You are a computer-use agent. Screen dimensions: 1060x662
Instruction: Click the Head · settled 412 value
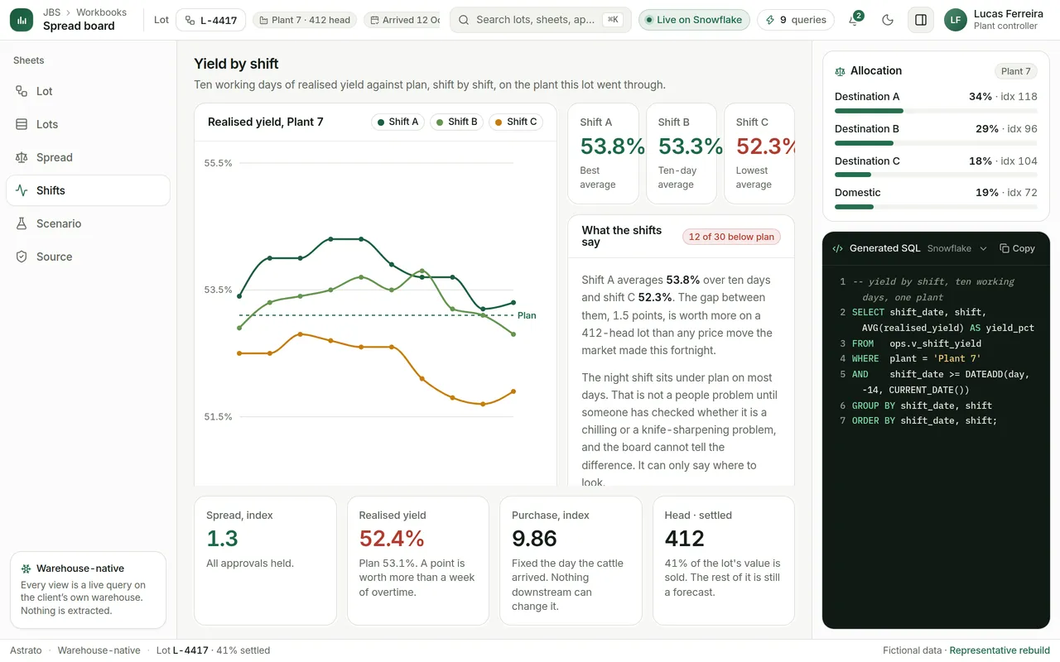pos(684,539)
